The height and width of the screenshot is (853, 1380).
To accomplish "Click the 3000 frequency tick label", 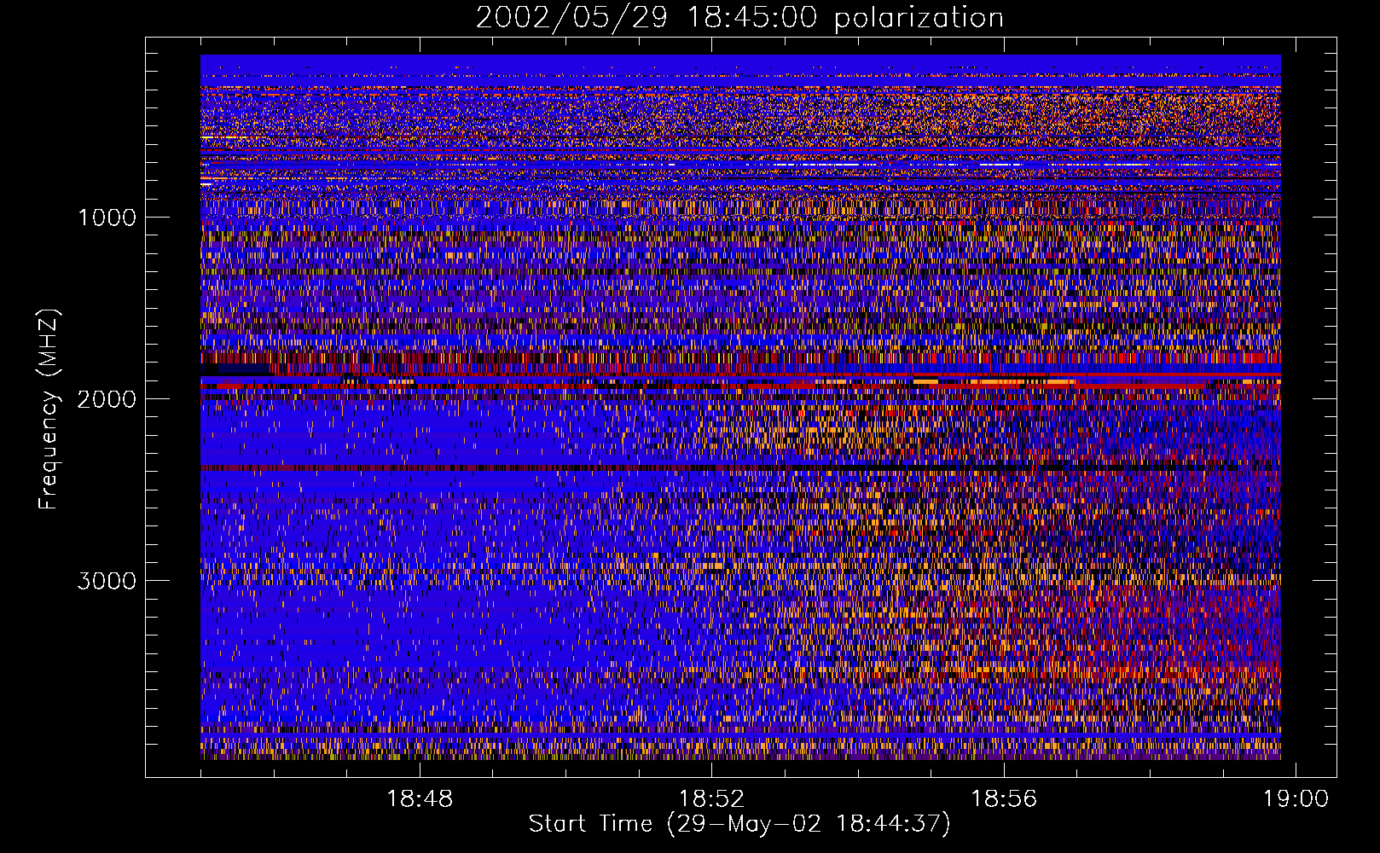I will 107,581.
